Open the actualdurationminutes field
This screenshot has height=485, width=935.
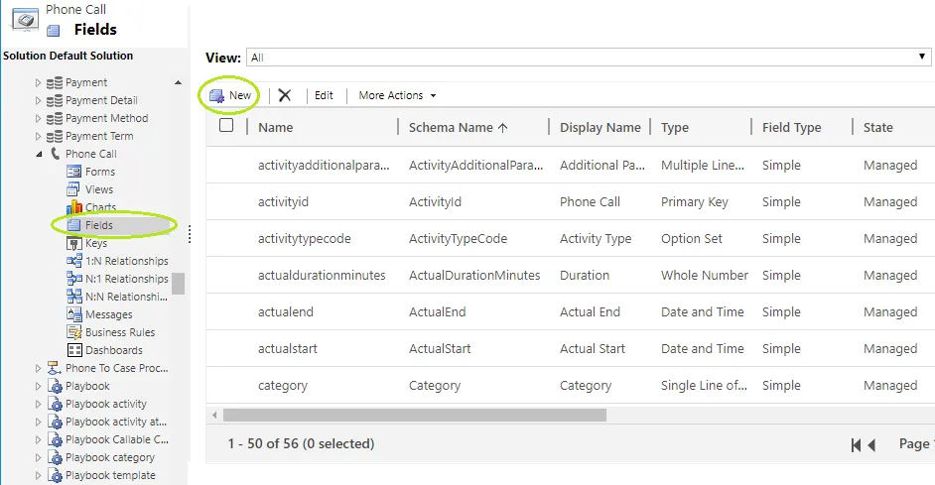pyautogui.click(x=570, y=276)
